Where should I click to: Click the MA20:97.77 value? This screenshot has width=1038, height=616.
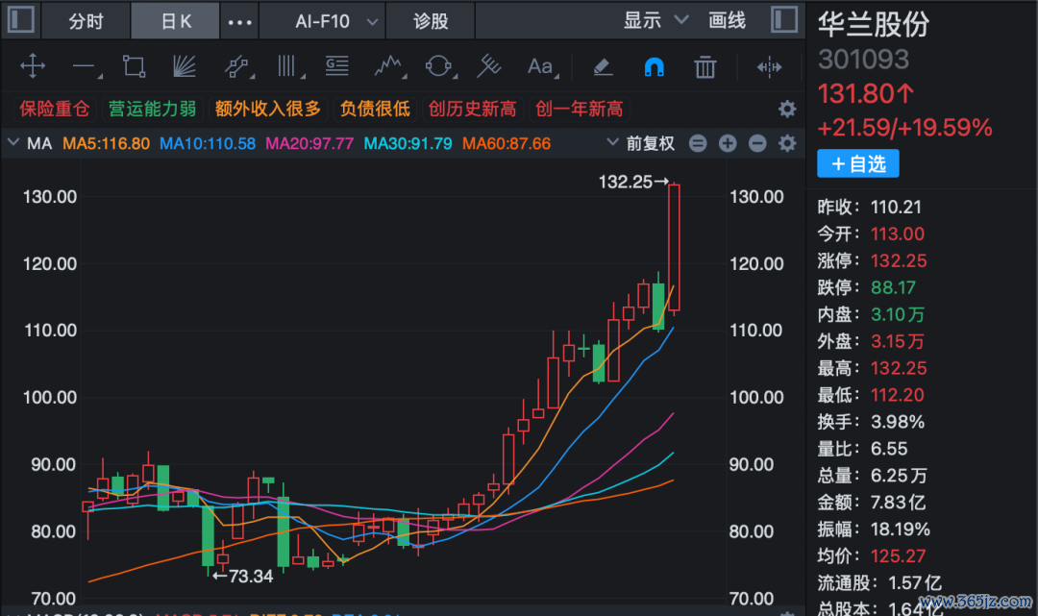click(309, 143)
